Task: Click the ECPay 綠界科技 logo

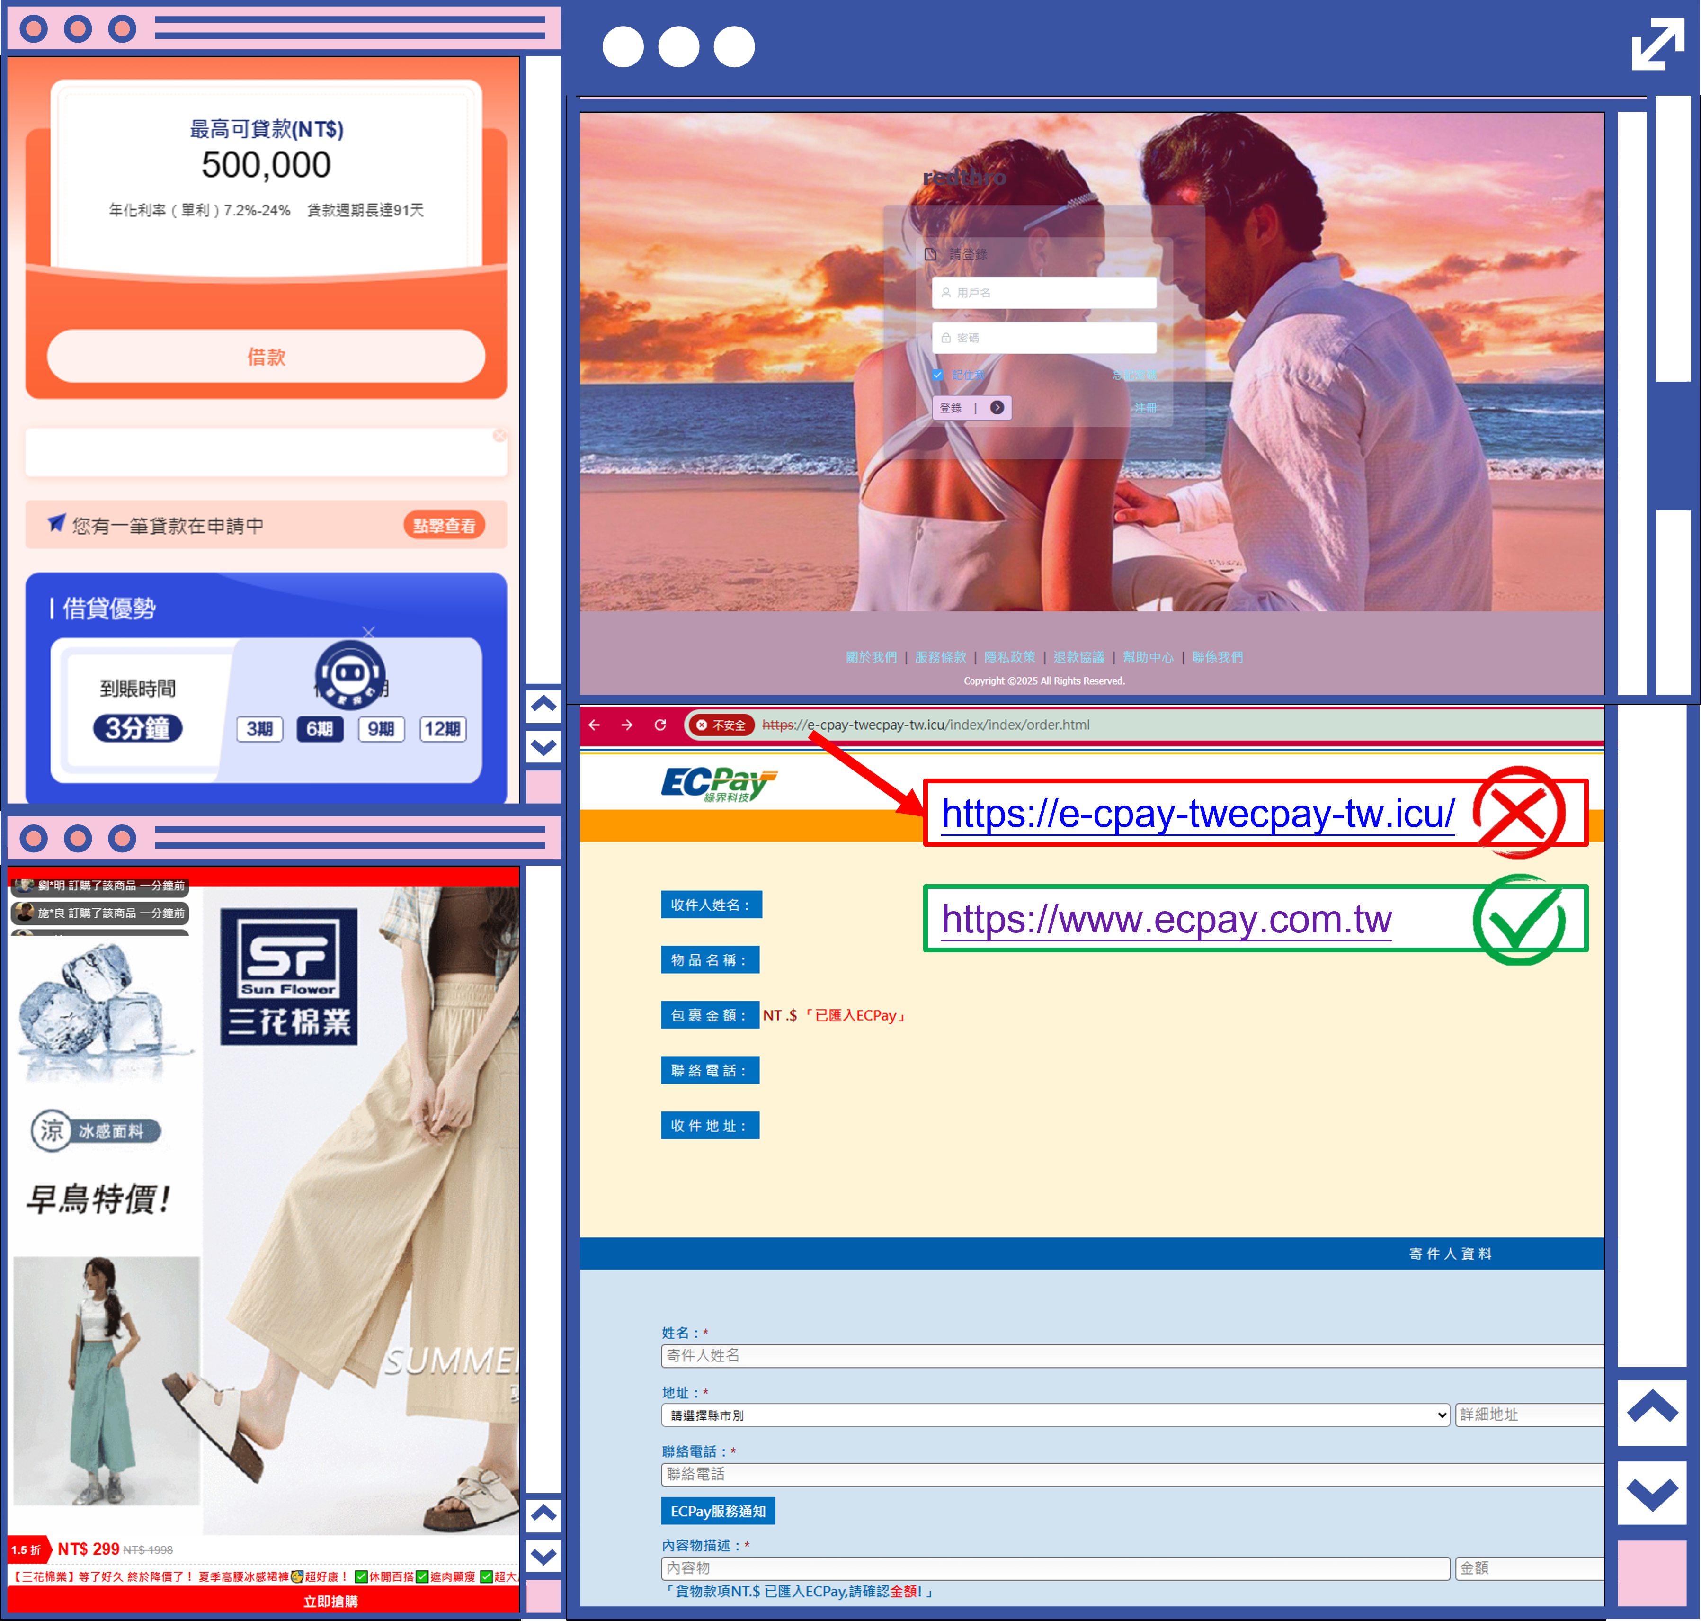Action: pyautogui.click(x=719, y=785)
